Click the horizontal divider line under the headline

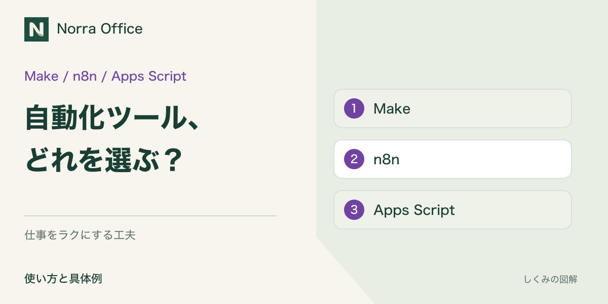(150, 216)
